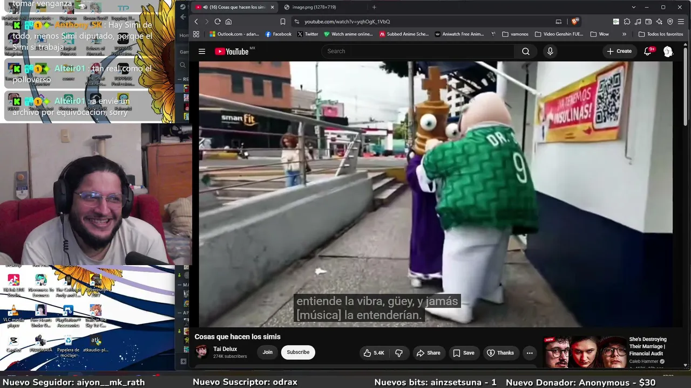691x388 pixels.
Task: Open She's Destroying Their Marriage recommended thumbnail
Action: pos(585,351)
